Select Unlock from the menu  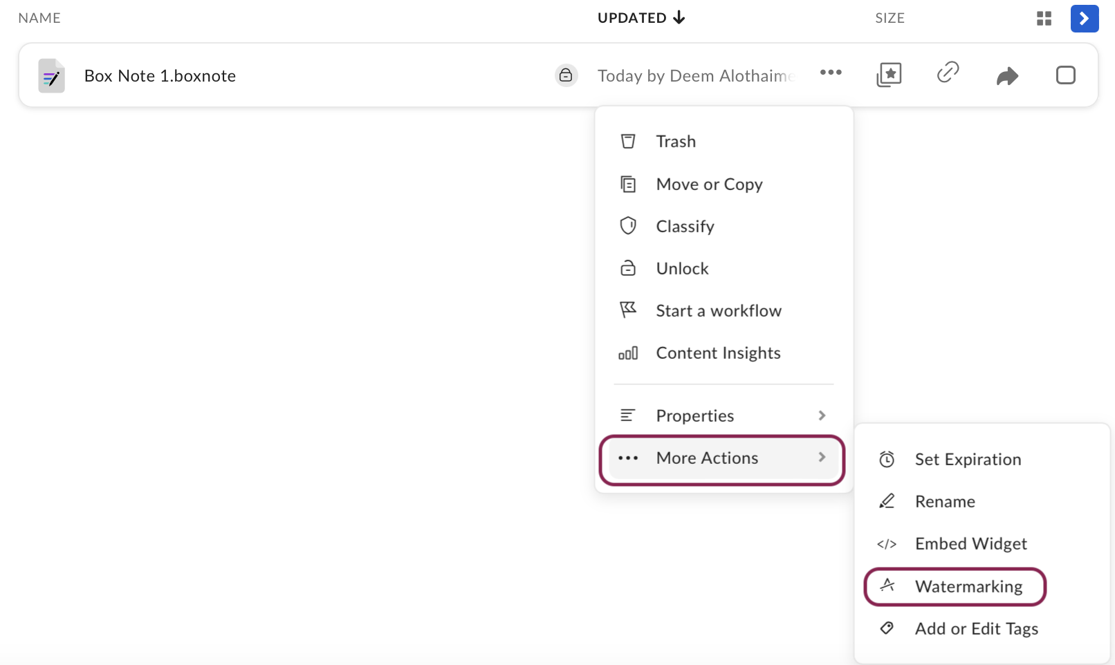pos(682,269)
